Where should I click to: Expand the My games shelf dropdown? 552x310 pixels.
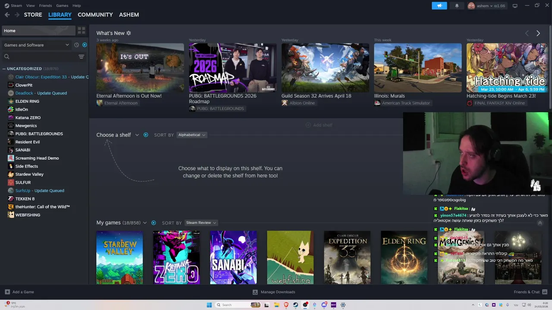pyautogui.click(x=145, y=223)
